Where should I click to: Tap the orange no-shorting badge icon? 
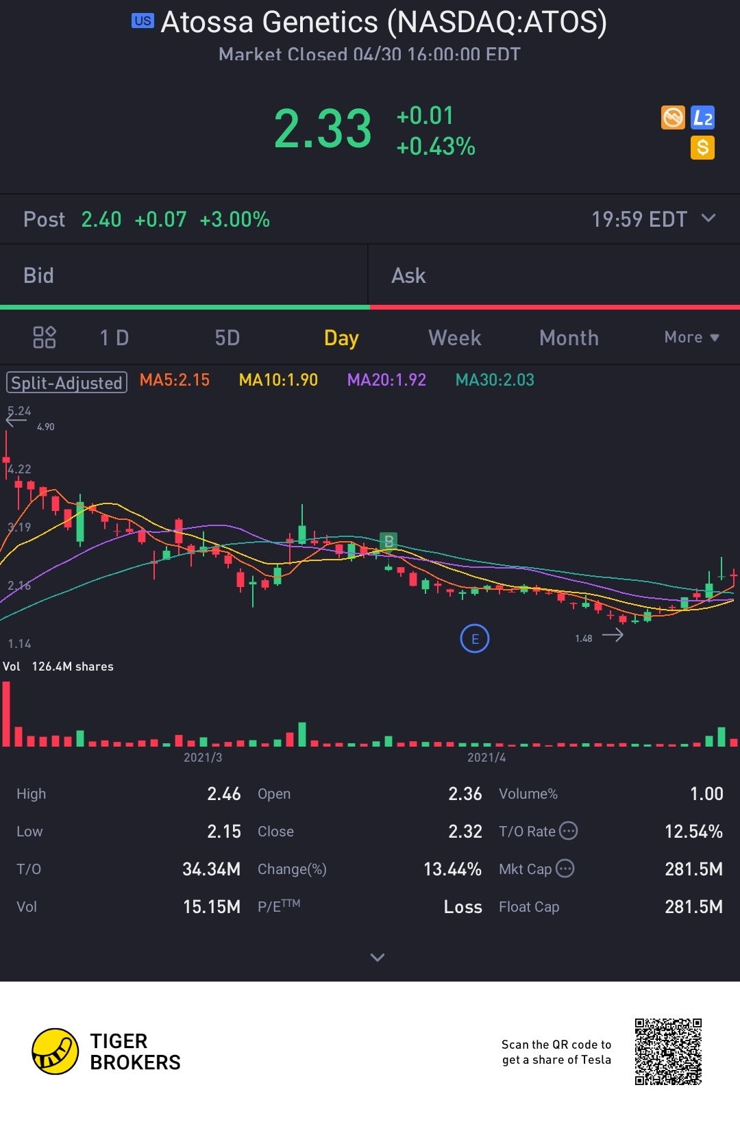673,117
